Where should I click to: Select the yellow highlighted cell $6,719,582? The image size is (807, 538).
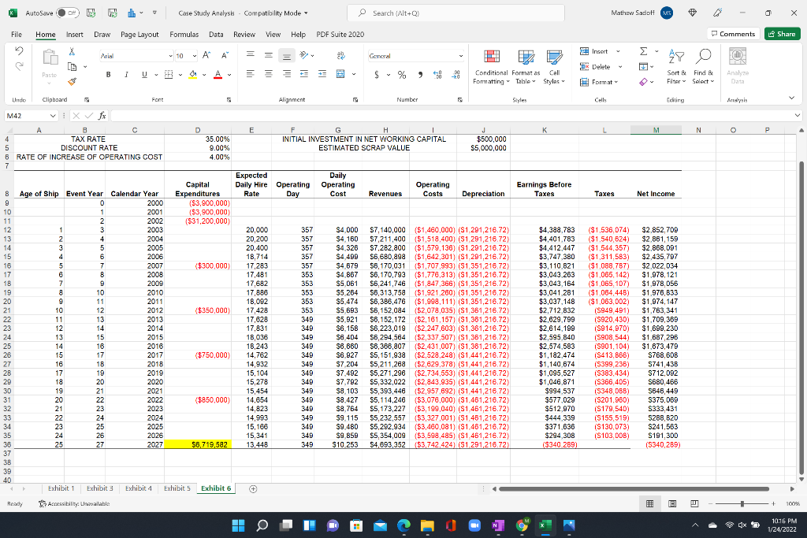pos(199,444)
